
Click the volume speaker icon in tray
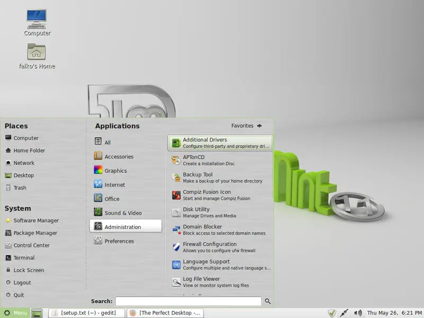click(x=358, y=313)
